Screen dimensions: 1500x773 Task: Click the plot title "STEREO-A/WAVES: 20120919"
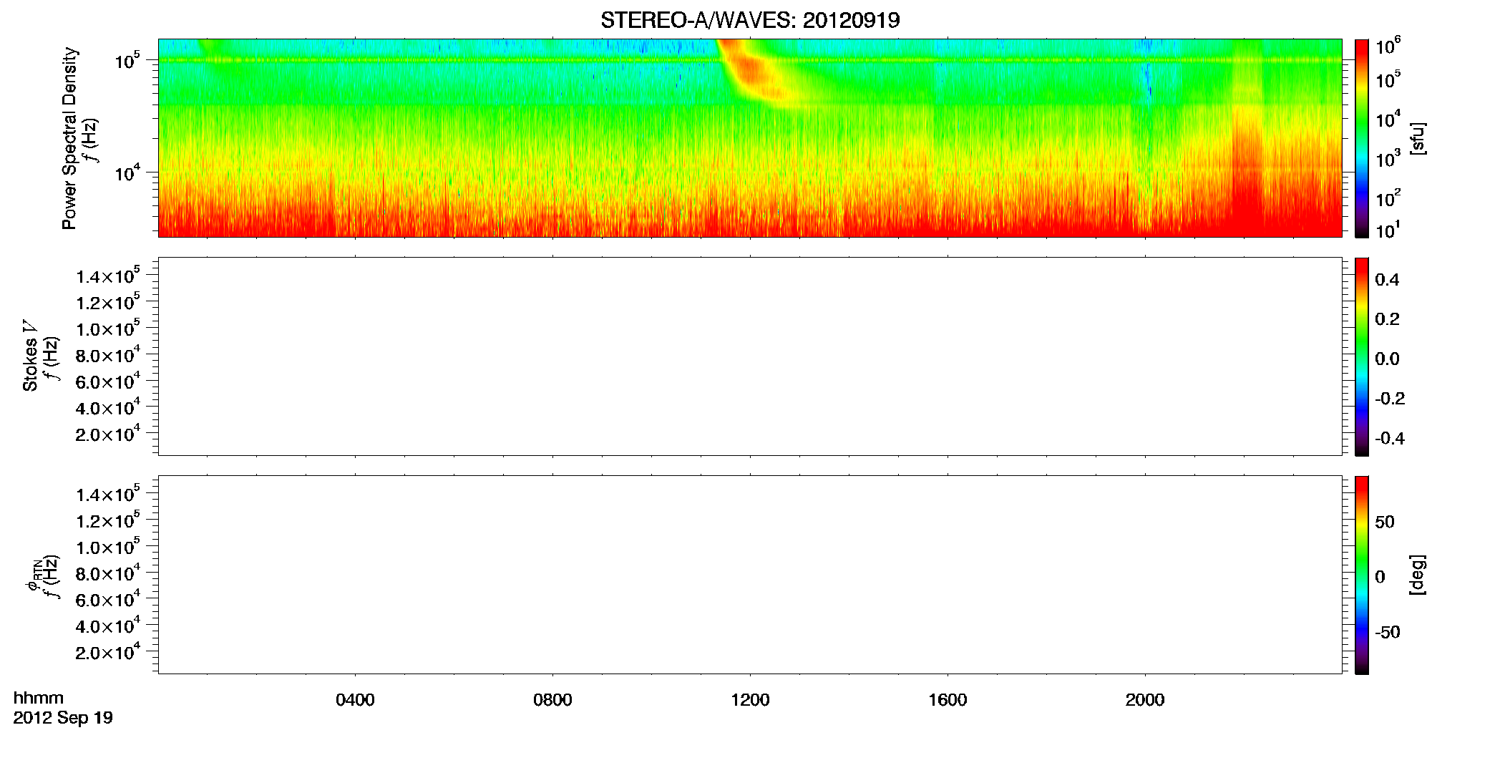tap(750, 21)
